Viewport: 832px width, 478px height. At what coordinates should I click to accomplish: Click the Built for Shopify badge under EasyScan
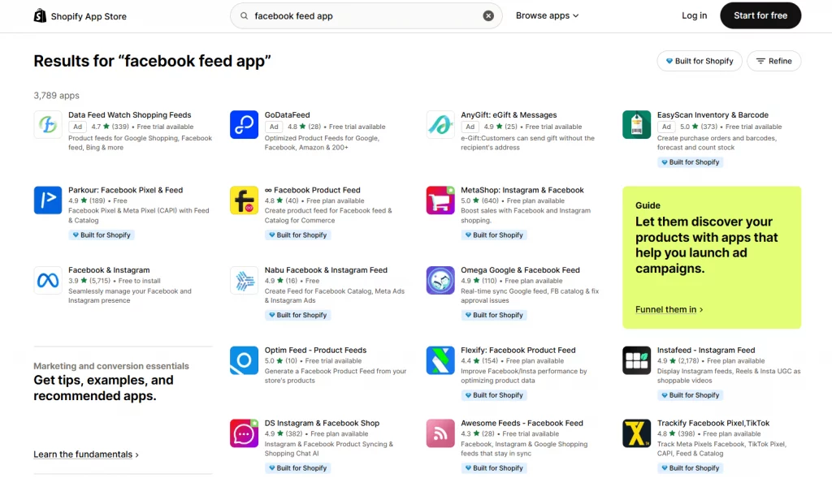pos(690,162)
